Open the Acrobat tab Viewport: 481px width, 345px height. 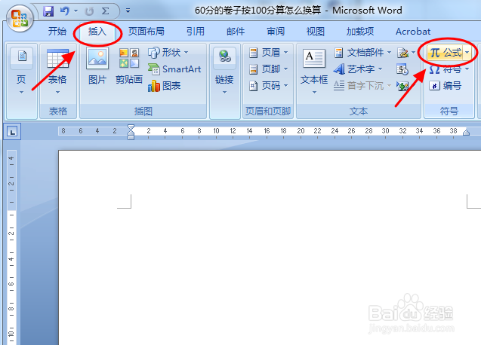tap(413, 31)
